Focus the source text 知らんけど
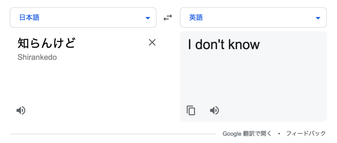This screenshot has height=143, width=337. pyautogui.click(x=46, y=43)
